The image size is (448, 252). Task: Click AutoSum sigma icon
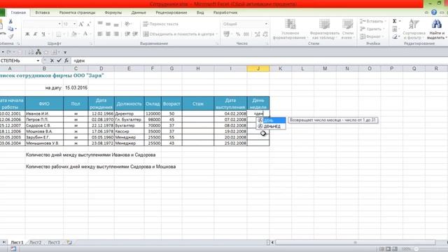click(x=395, y=21)
